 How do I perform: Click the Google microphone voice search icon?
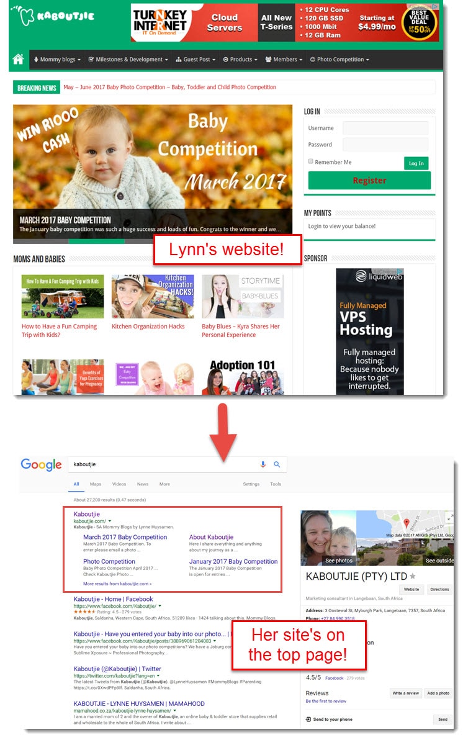[x=263, y=464]
